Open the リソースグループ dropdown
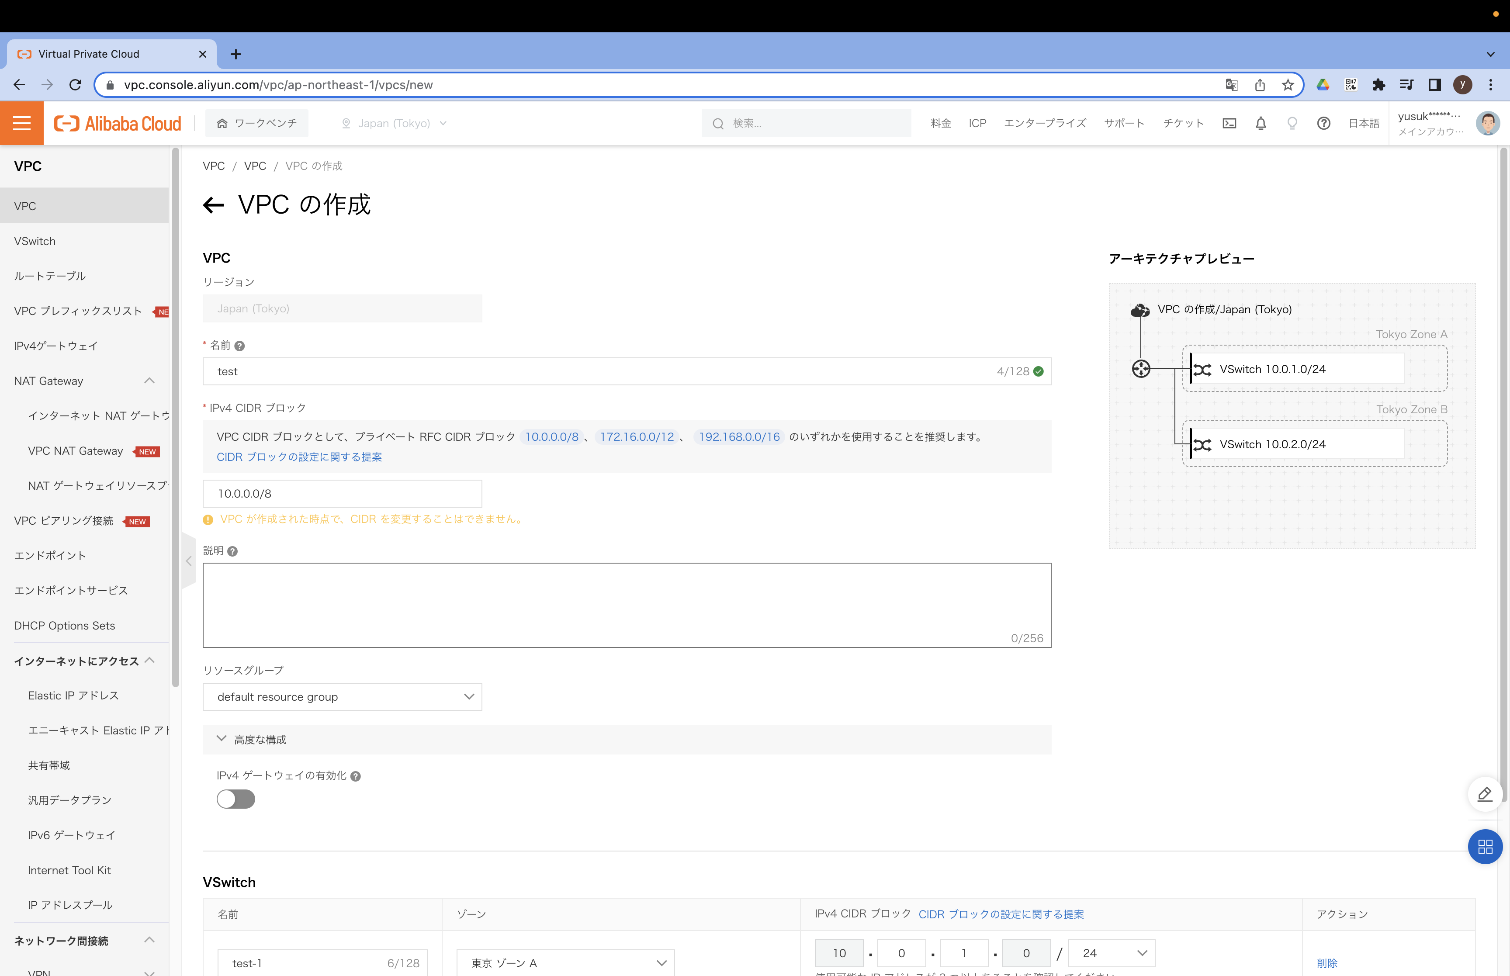 tap(342, 696)
